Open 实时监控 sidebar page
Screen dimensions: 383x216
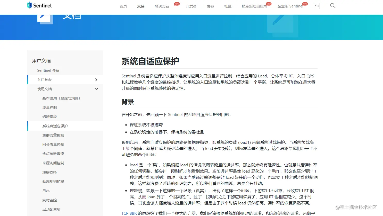click(49, 200)
